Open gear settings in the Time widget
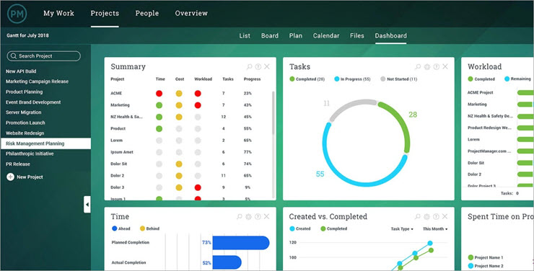 pos(249,217)
